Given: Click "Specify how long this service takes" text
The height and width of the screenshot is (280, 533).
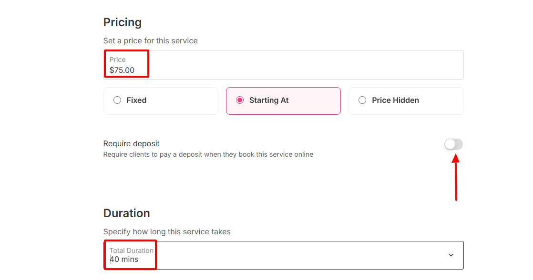Looking at the screenshot, I should (167, 232).
